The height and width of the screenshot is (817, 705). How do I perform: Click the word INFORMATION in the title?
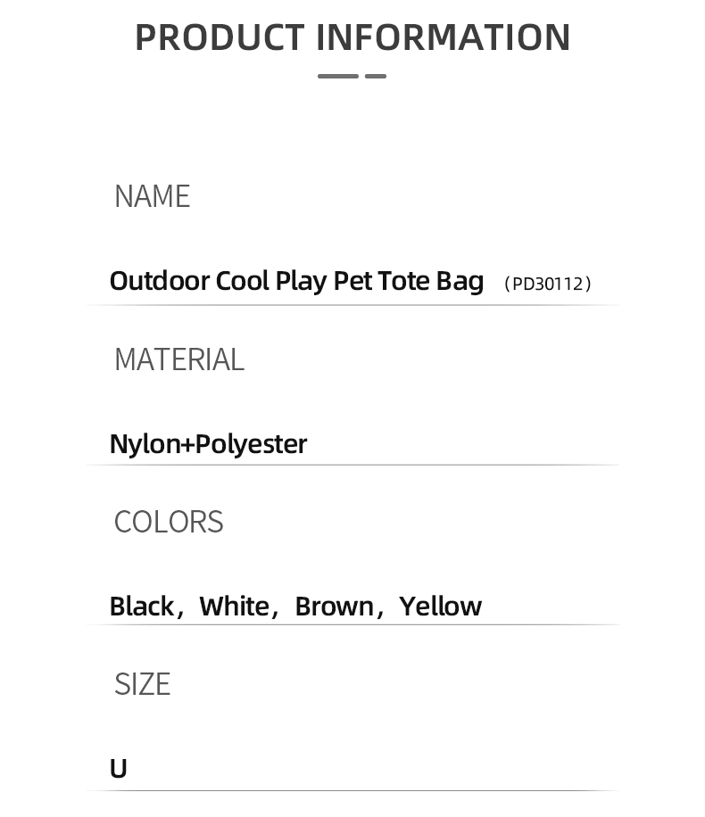[x=444, y=37]
